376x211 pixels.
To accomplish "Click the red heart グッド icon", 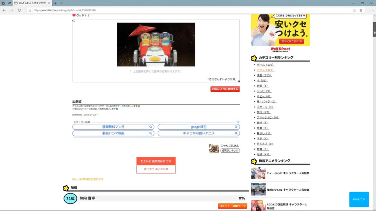I will point(74,15).
